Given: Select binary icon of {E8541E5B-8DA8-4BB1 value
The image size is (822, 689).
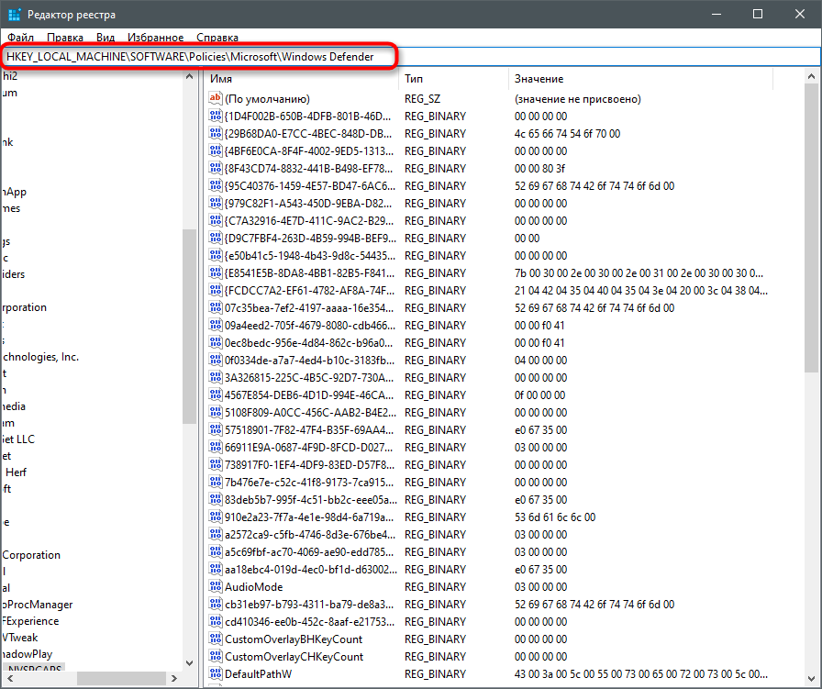Looking at the screenshot, I should pos(215,272).
